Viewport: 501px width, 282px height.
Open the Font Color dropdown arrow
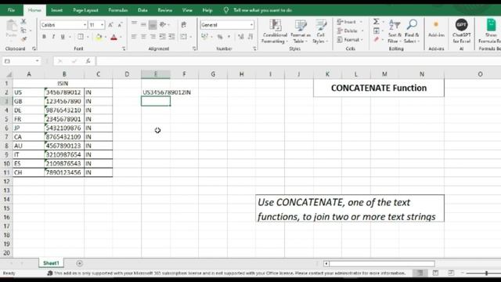(x=121, y=37)
